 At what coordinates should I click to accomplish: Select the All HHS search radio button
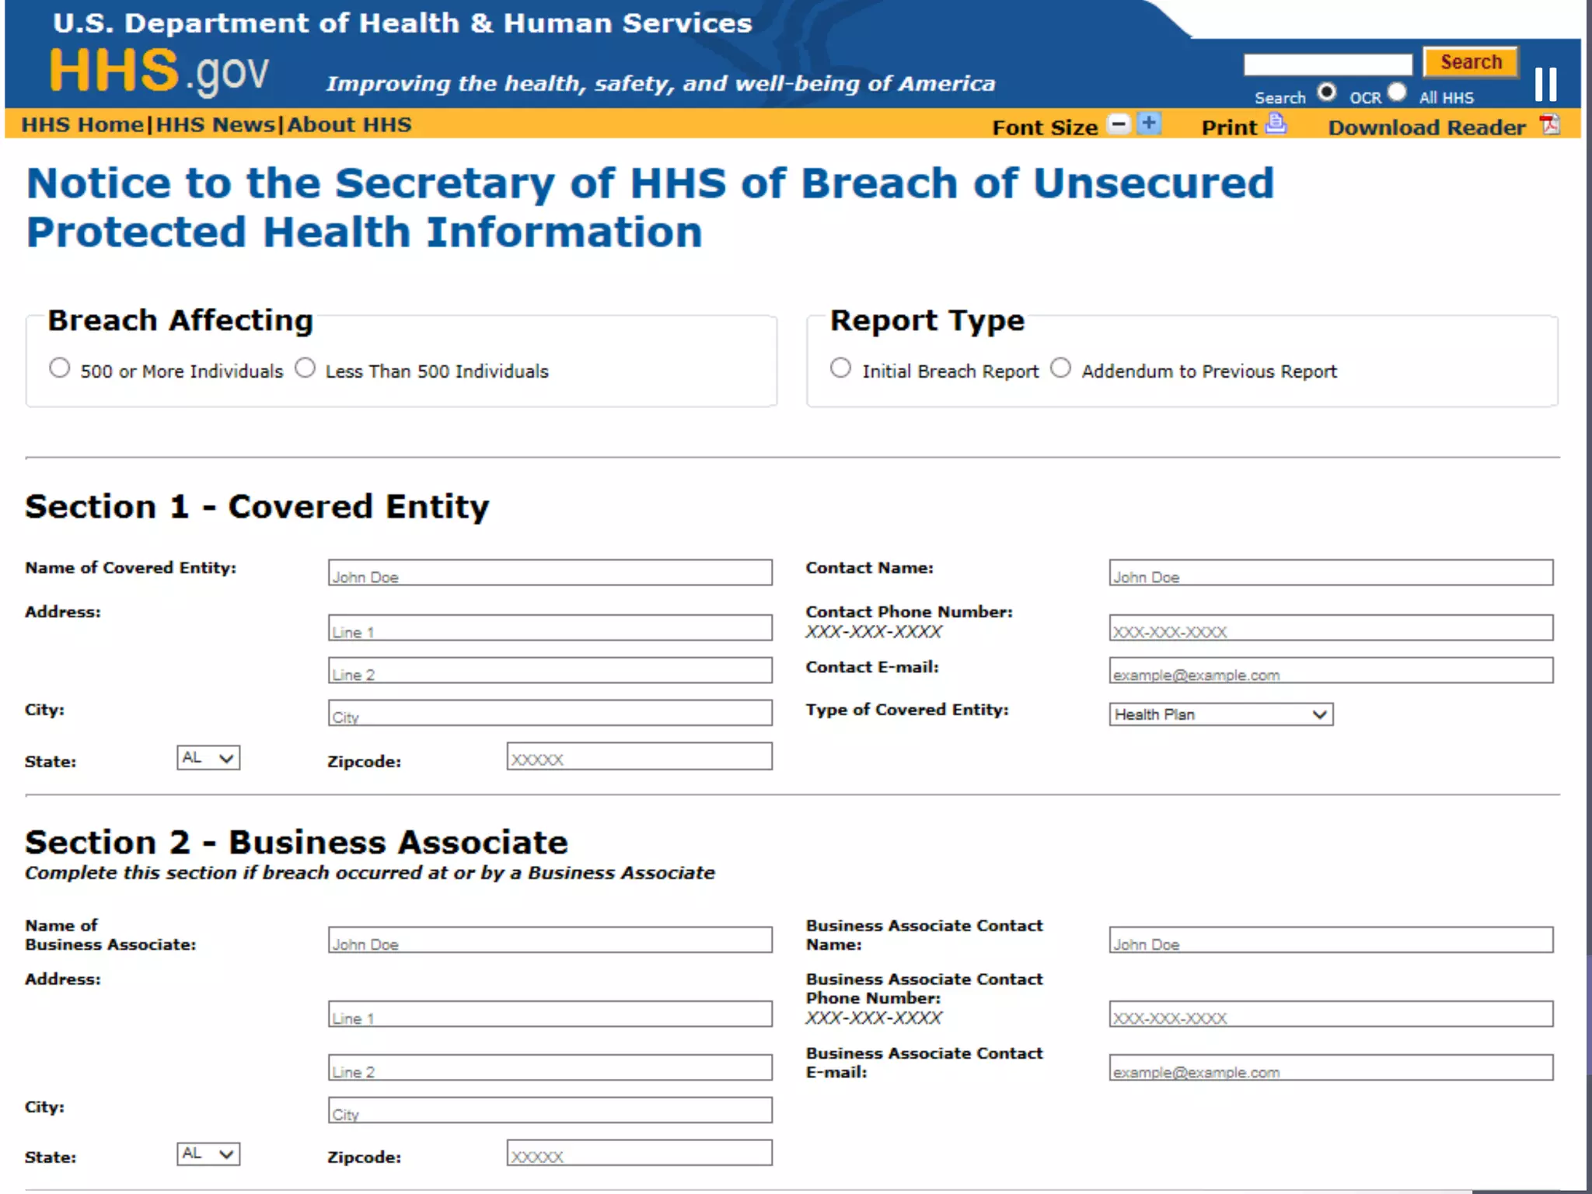point(1397,93)
